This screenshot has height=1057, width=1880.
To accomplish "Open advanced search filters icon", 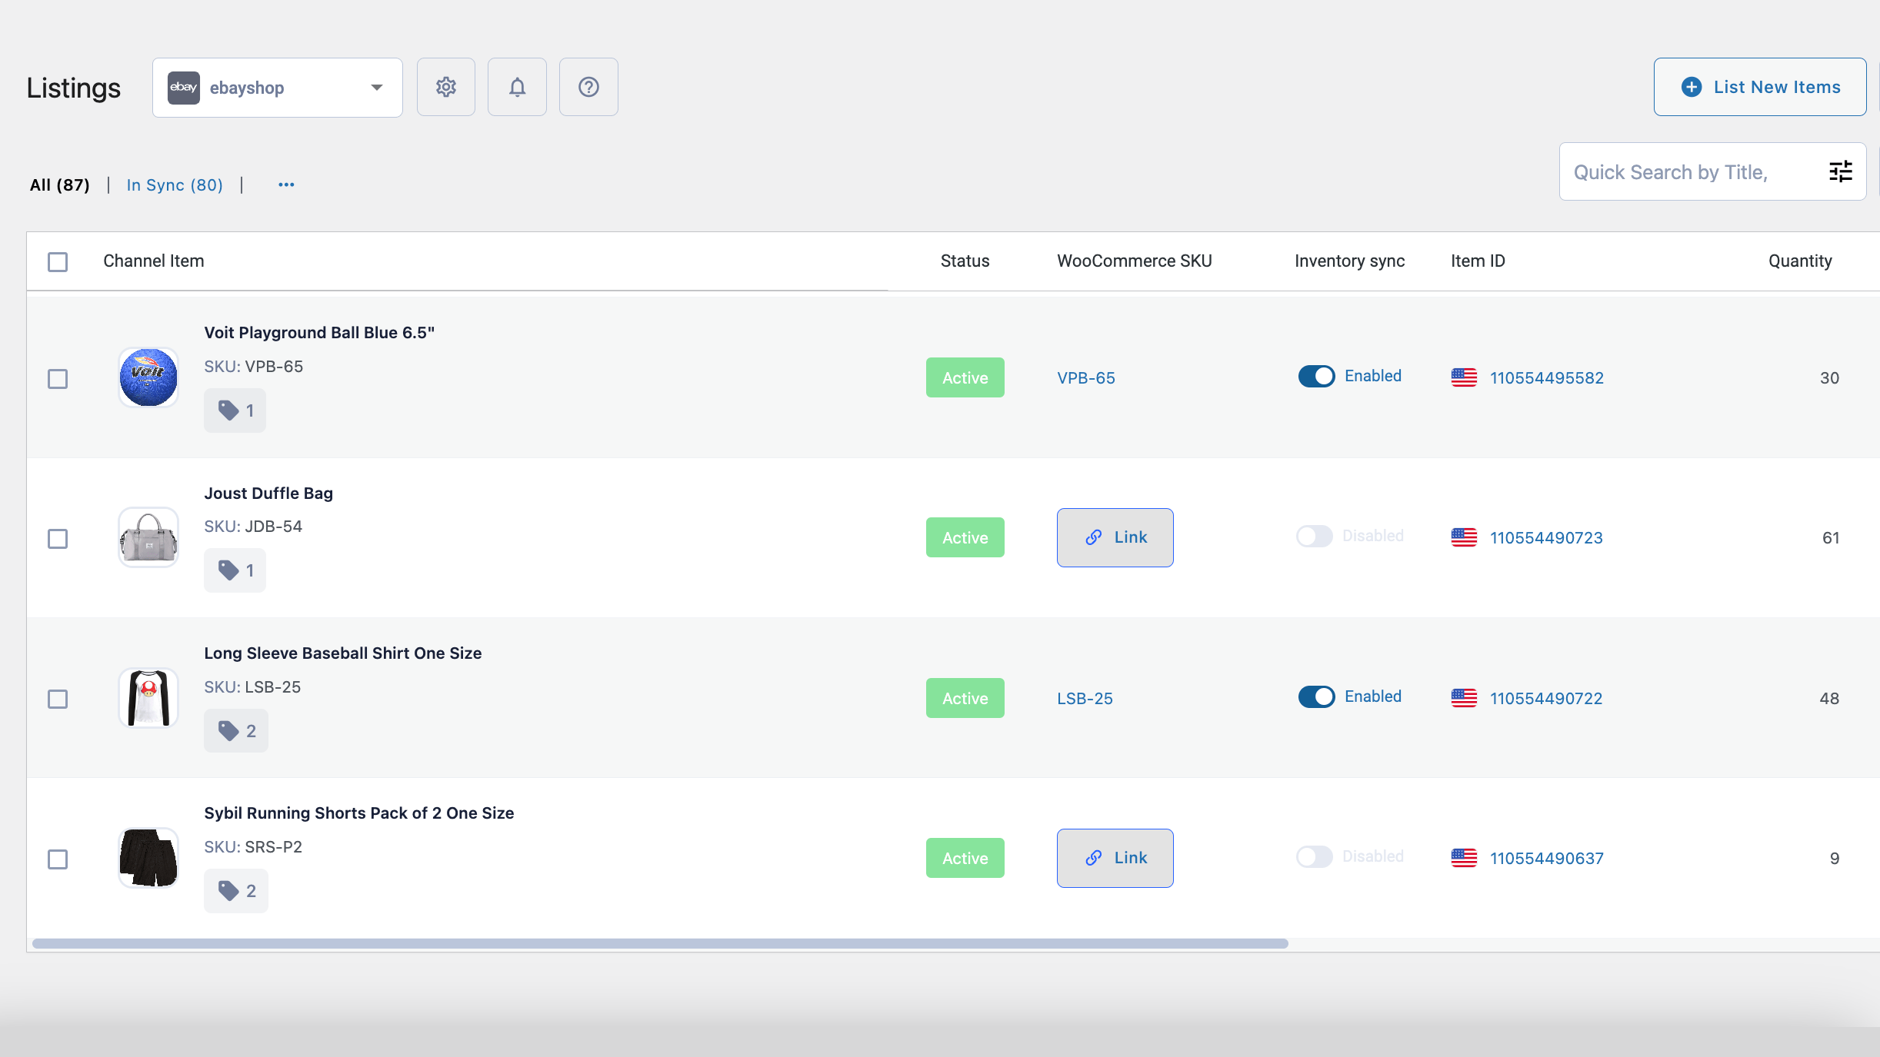I will click(x=1842, y=171).
